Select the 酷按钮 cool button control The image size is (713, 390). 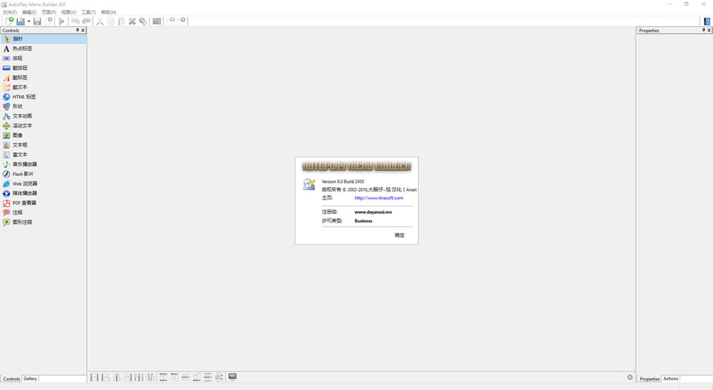click(x=43, y=68)
